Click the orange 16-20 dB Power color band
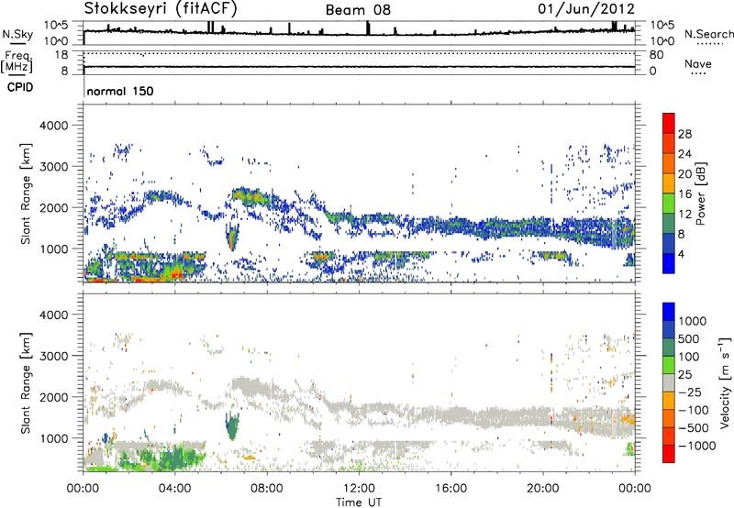 (669, 183)
